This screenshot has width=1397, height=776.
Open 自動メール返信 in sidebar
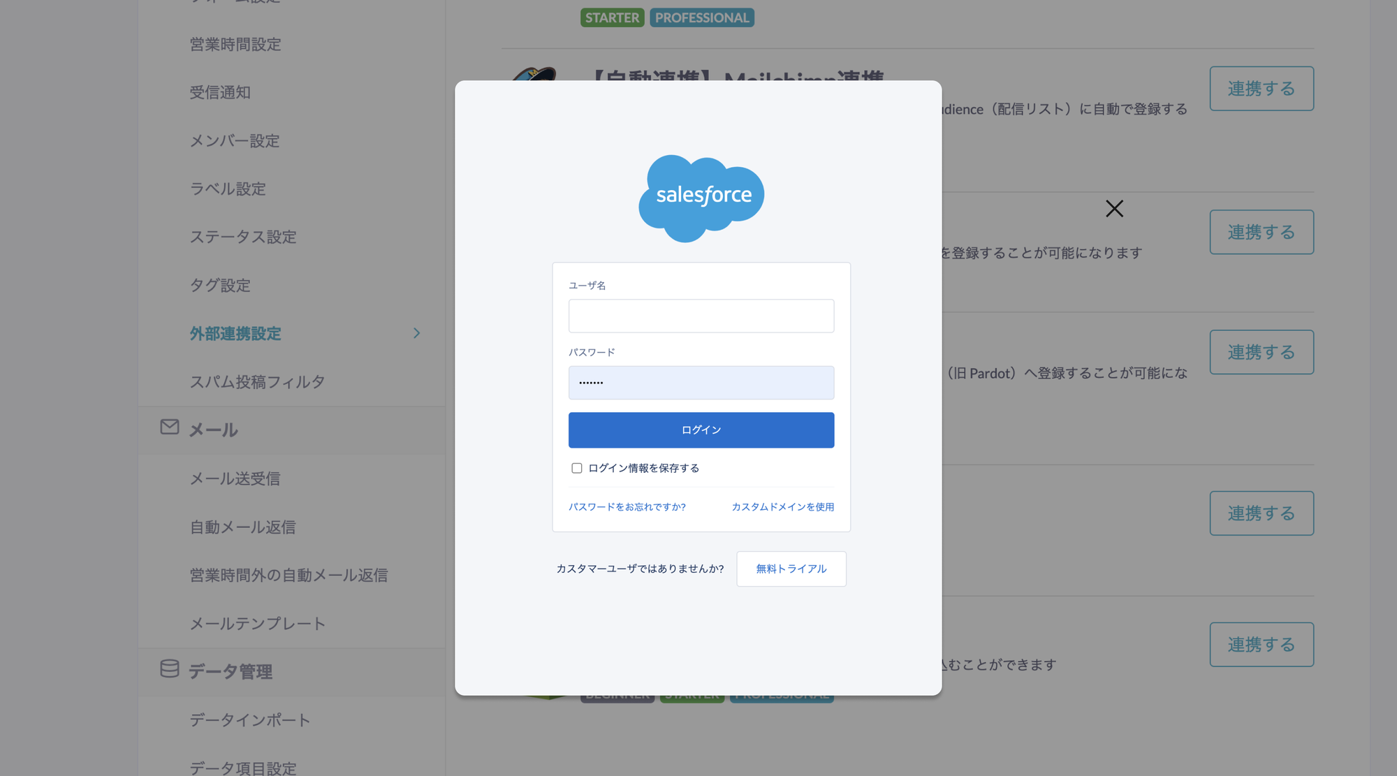click(x=242, y=527)
